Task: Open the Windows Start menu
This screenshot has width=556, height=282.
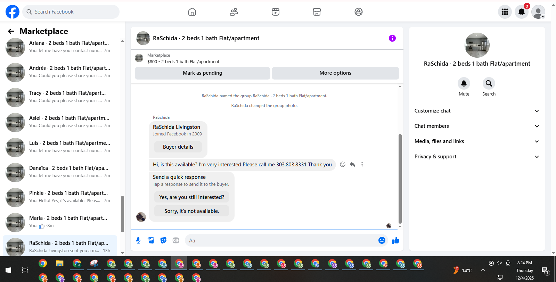Action: (x=8, y=270)
